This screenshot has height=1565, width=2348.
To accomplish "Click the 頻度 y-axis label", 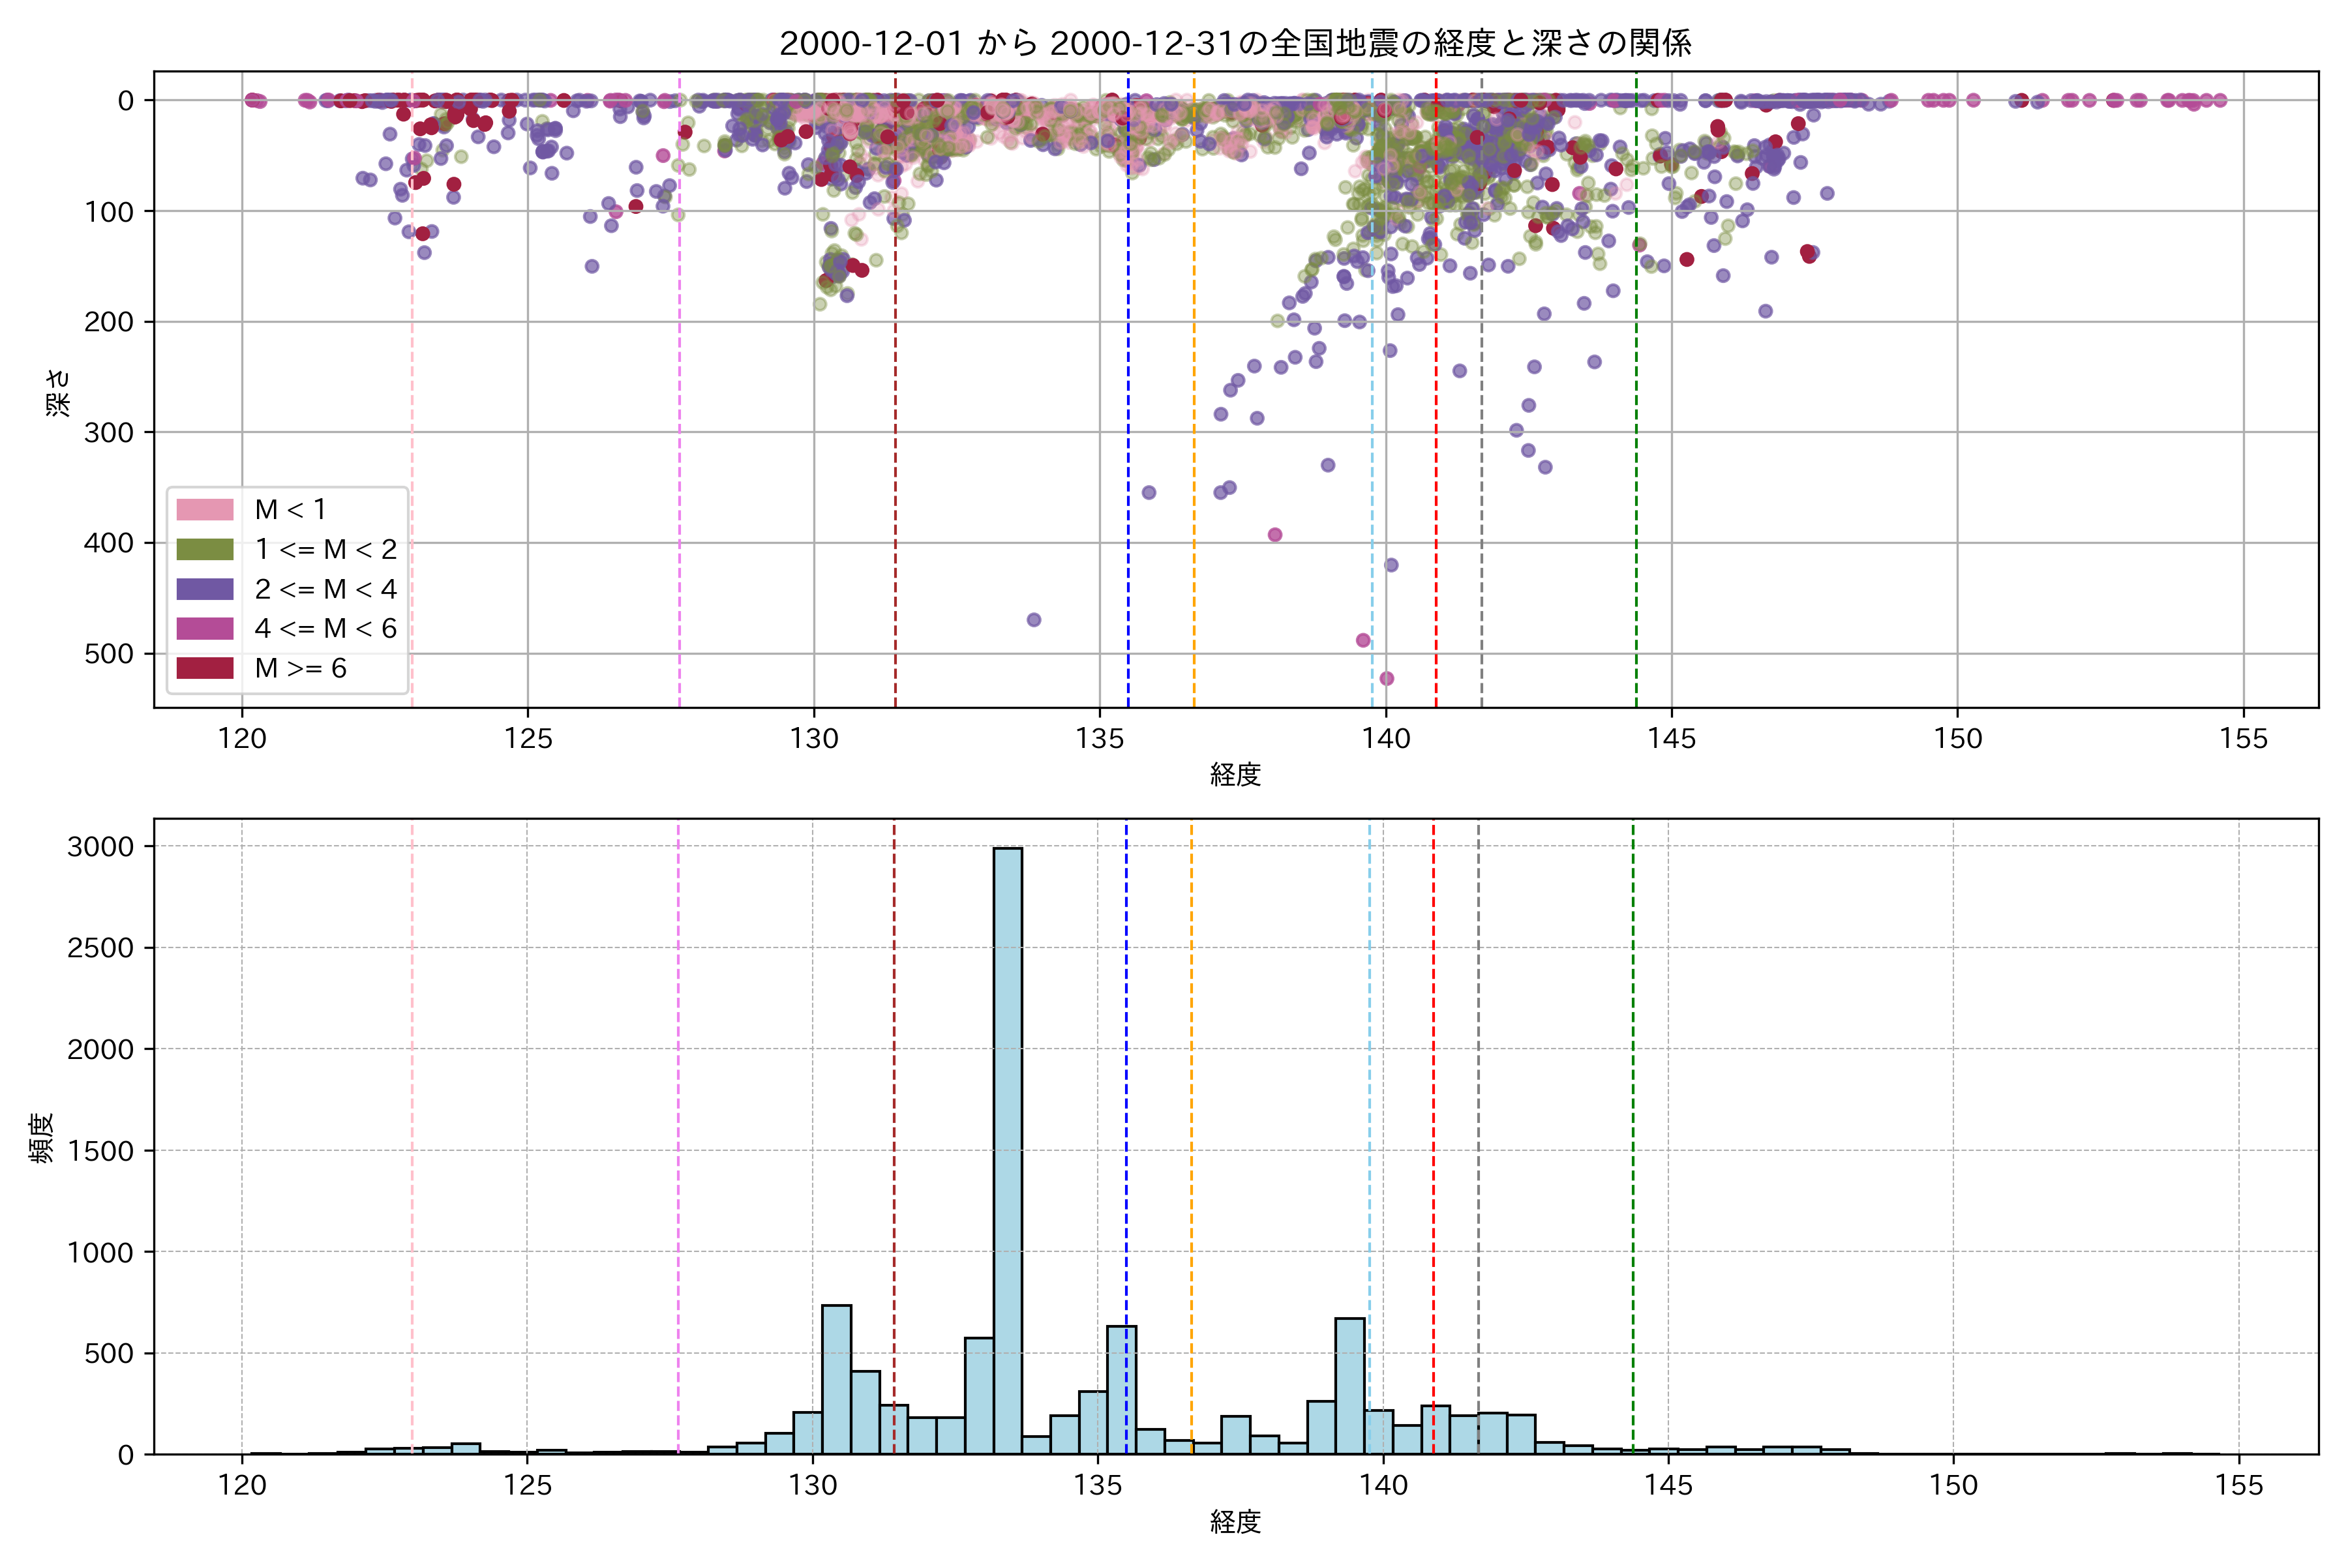I will [42, 1138].
